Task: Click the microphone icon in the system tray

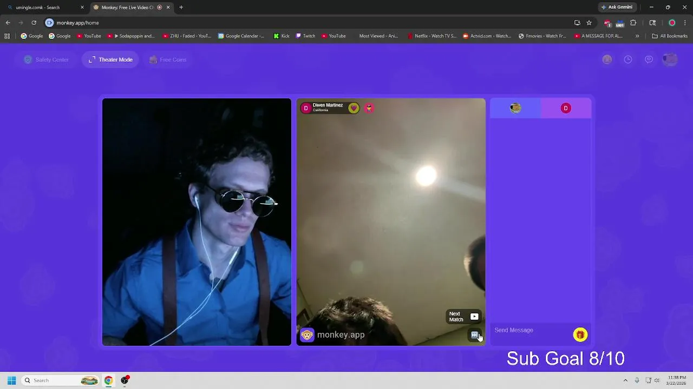Action: pos(637,380)
